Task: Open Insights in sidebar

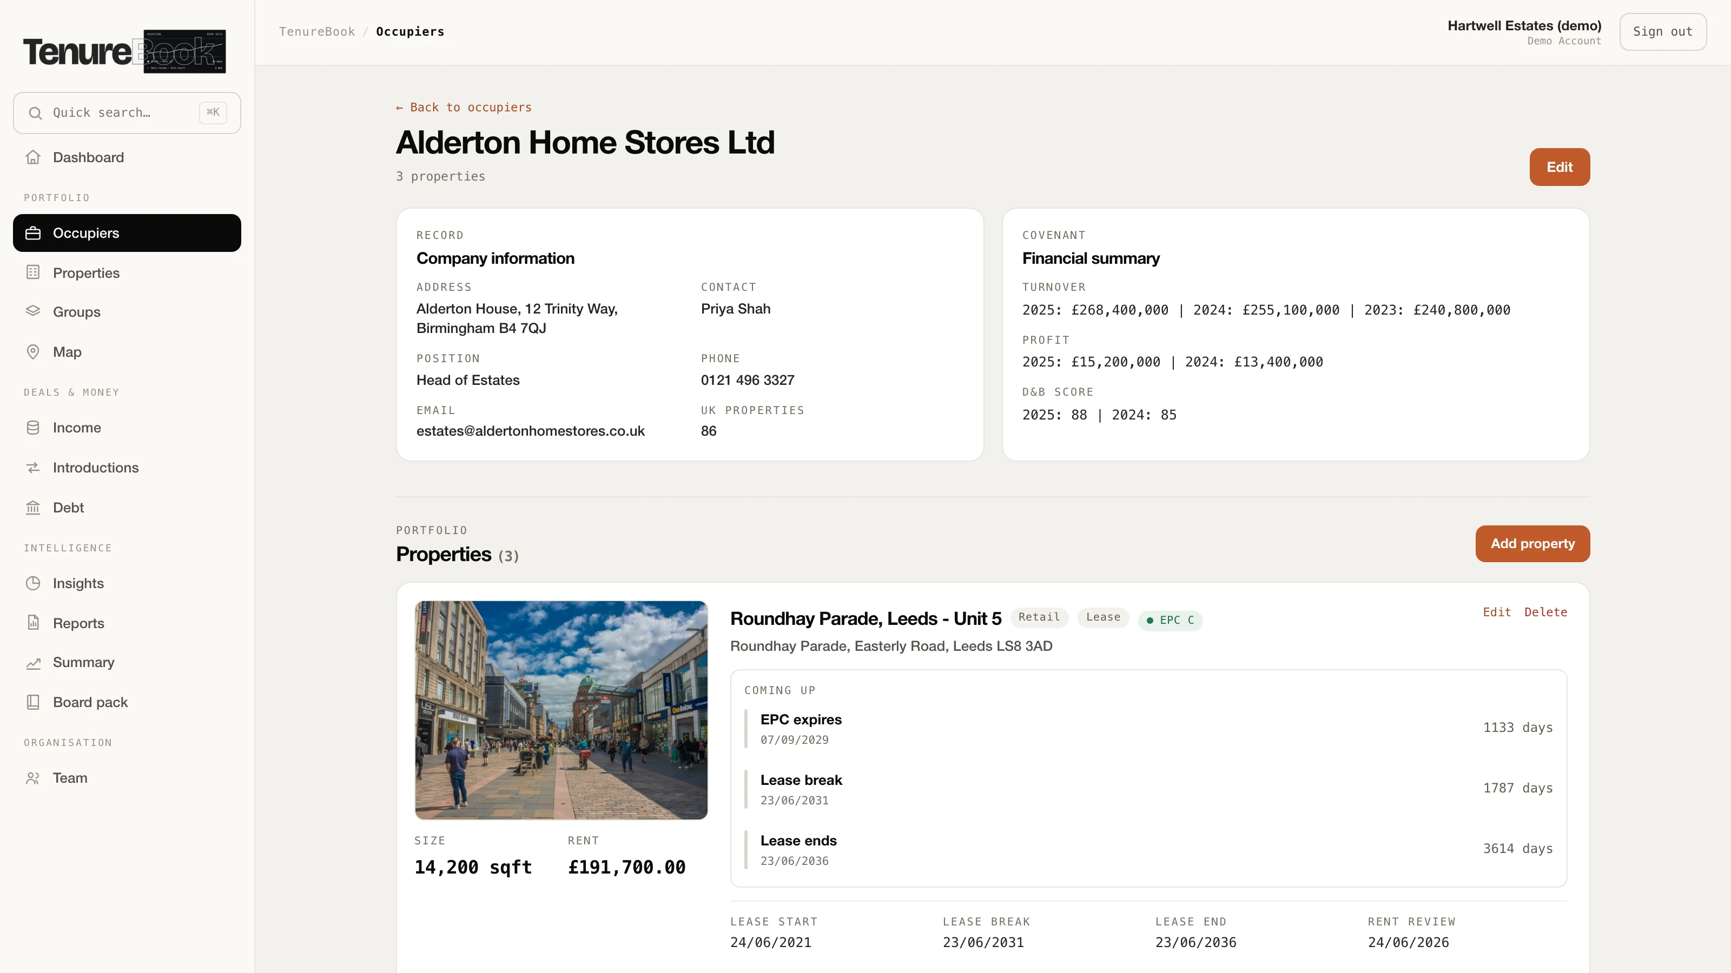Action: (127, 584)
